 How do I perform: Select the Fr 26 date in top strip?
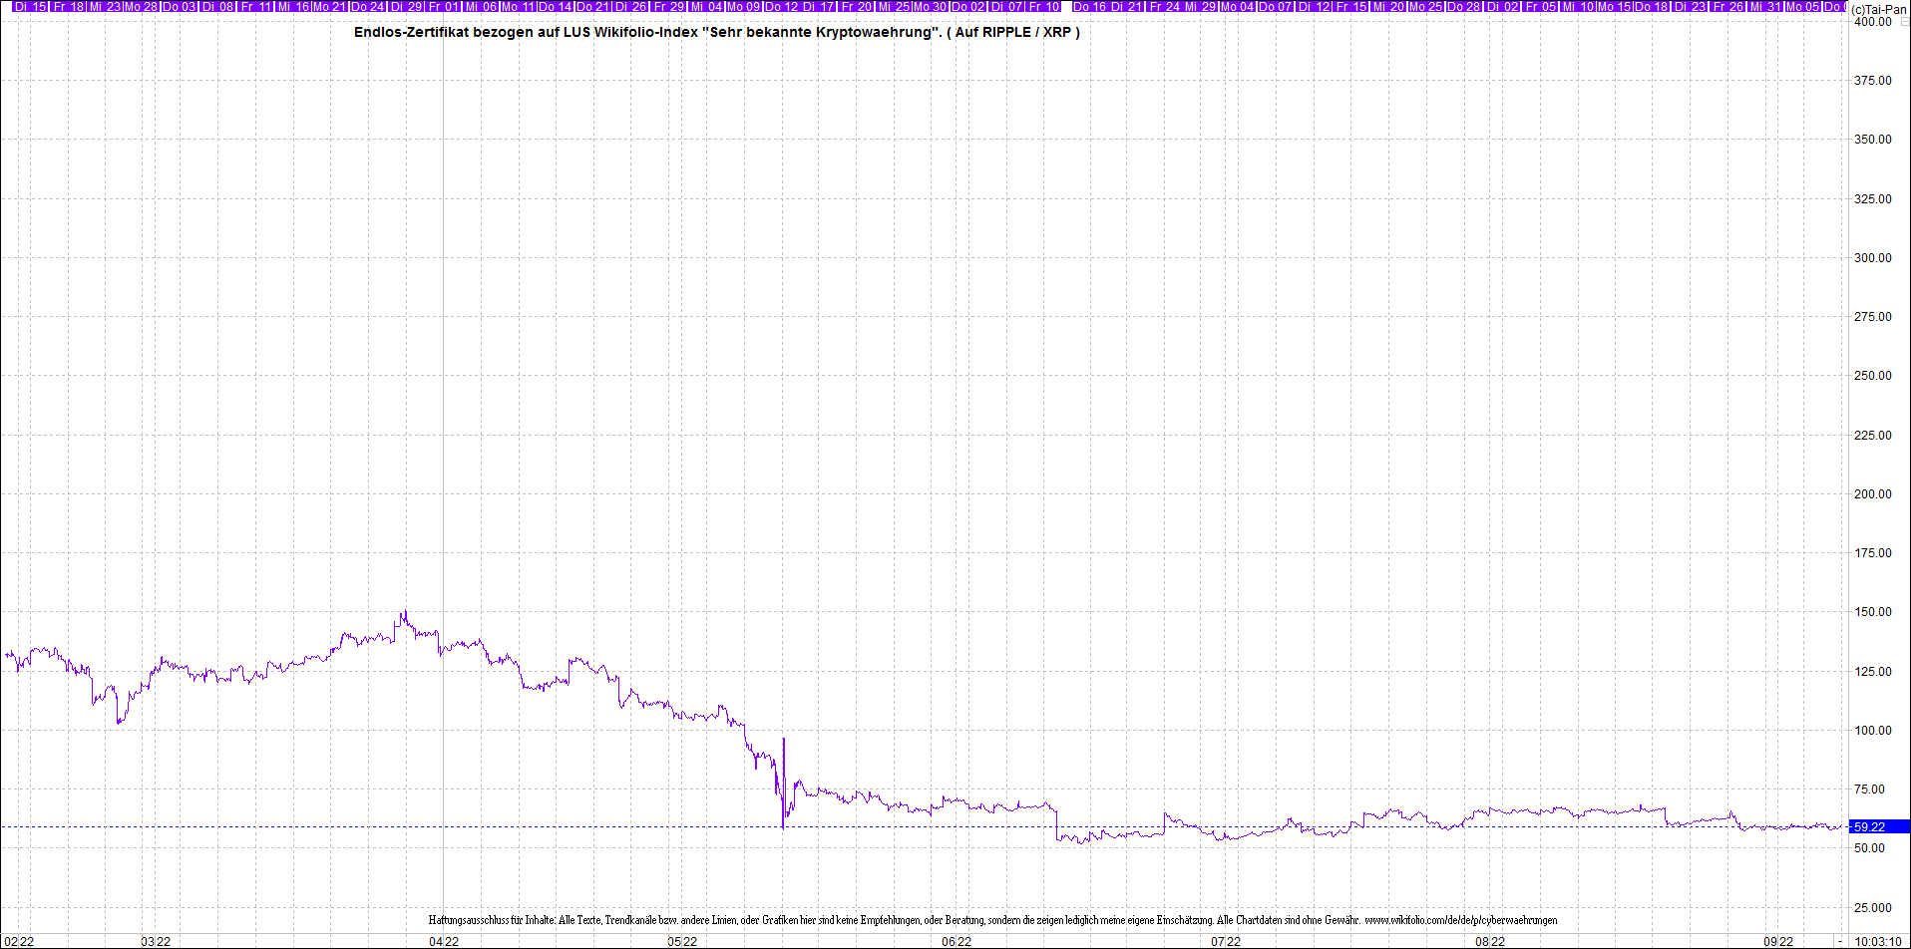[1727, 7]
